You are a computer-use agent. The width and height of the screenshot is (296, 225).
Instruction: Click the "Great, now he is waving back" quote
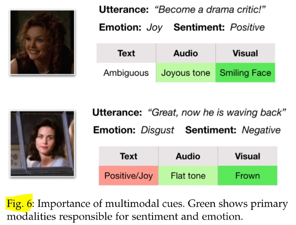coord(217,112)
